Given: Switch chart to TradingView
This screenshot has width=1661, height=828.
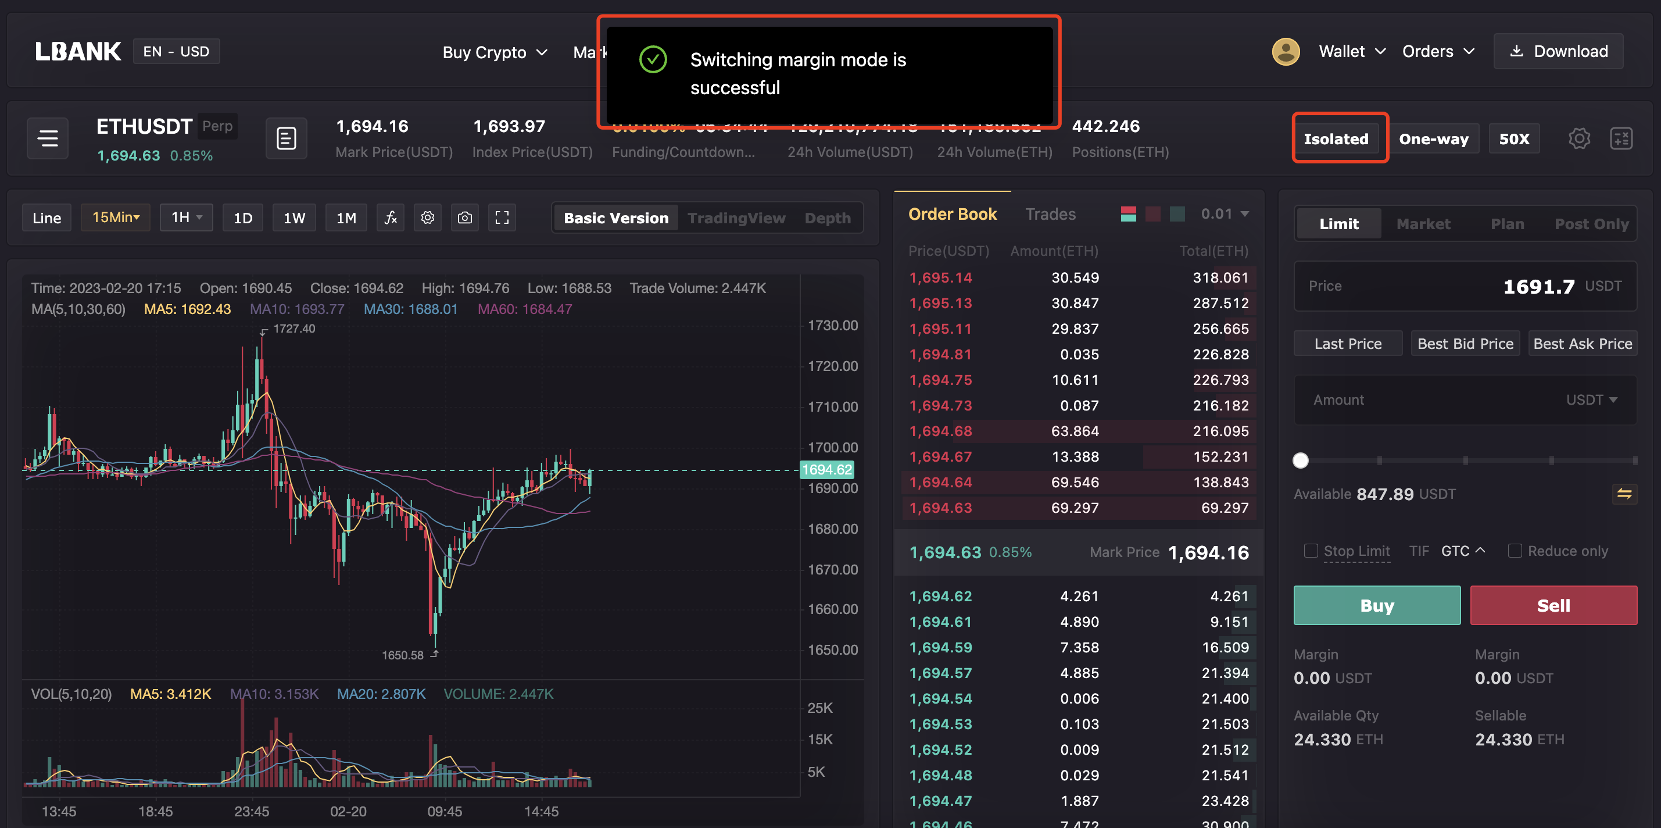Looking at the screenshot, I should click(736, 218).
